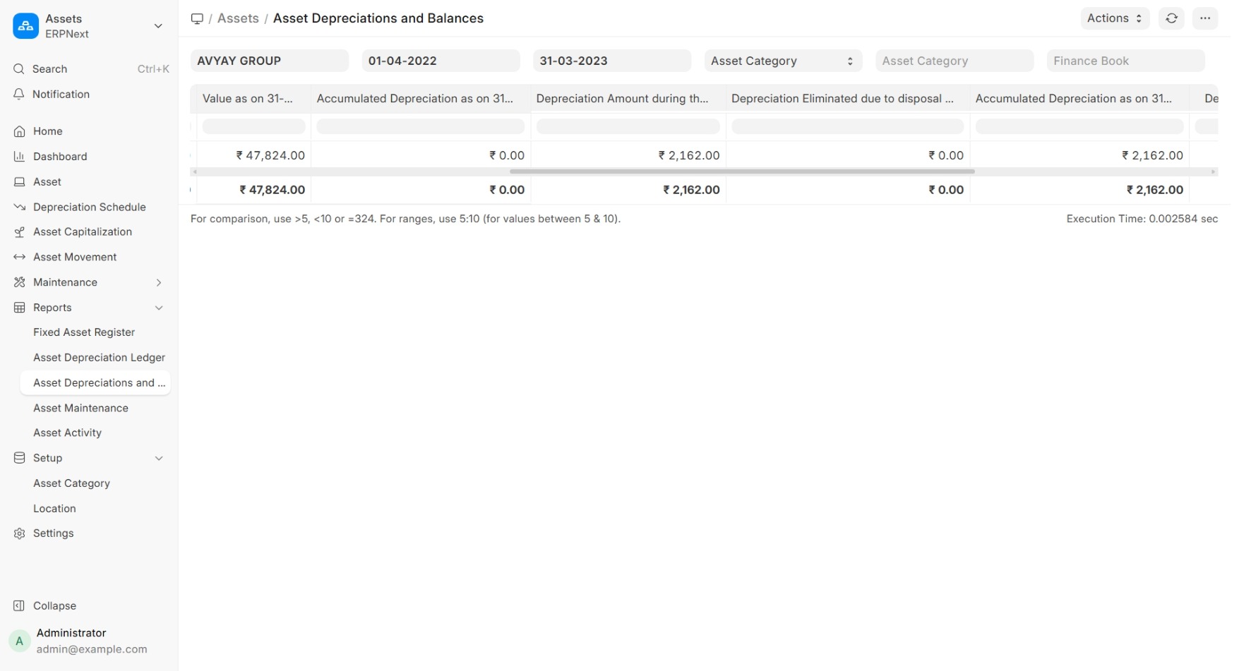Collapse the Reports section chevron
Screen dimensions: 1239x671
(x=159, y=308)
